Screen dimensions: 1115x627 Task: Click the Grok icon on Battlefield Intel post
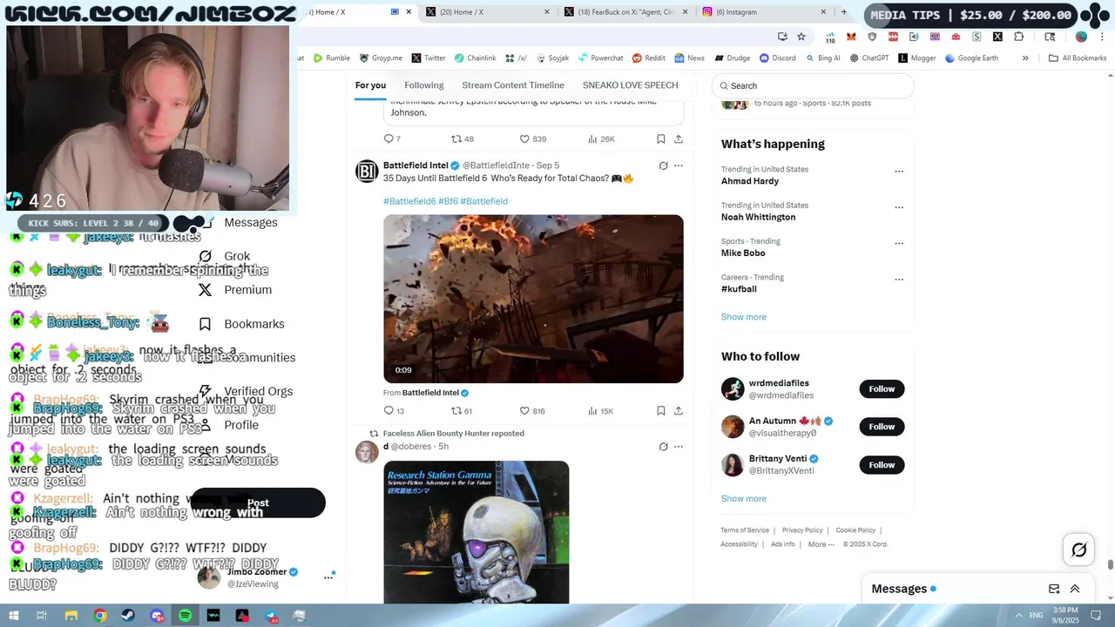point(663,165)
